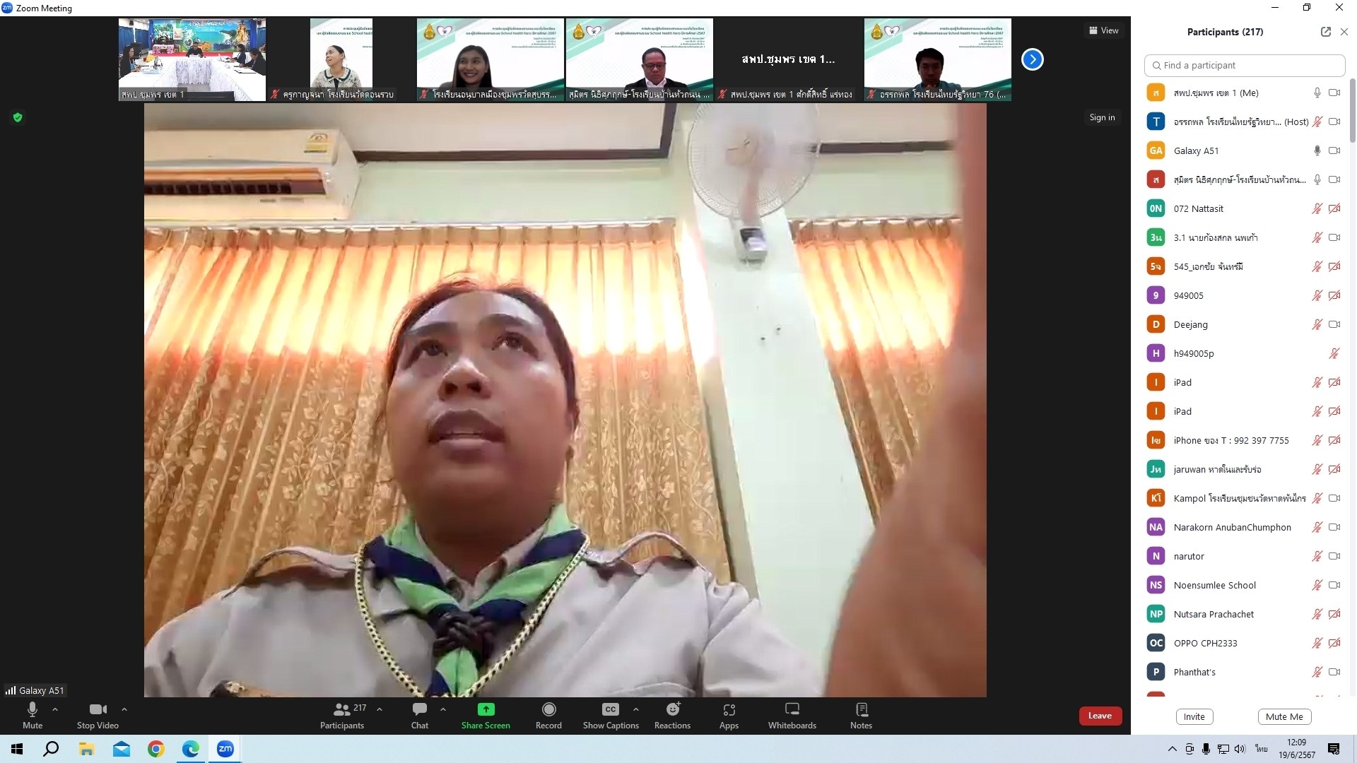
Task: Open the Chat panel icon
Action: pyautogui.click(x=420, y=710)
